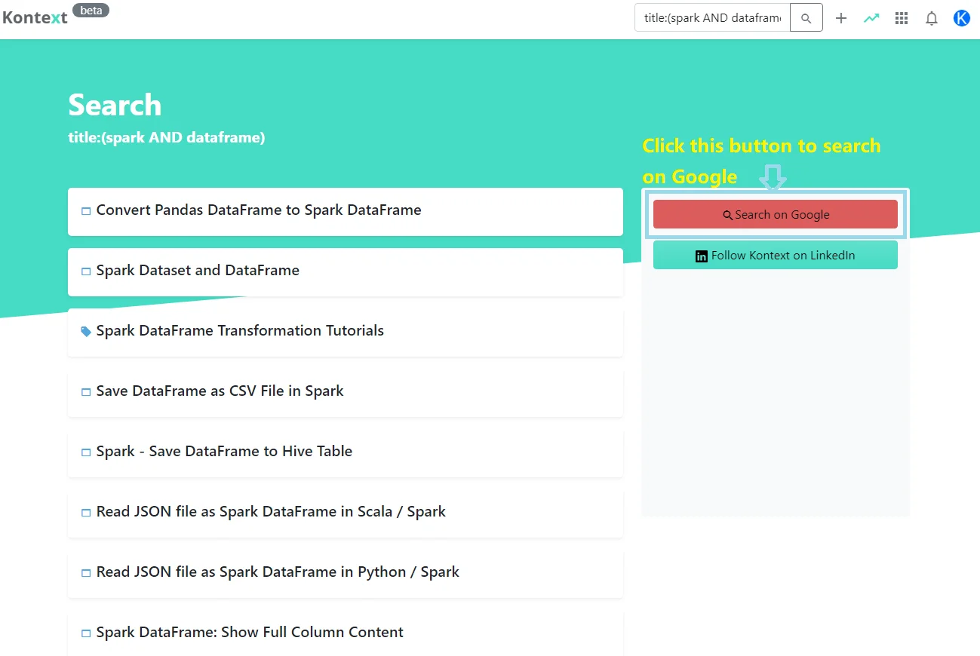The image size is (980, 656).
Task: Open the user profile avatar K
Action: click(961, 18)
